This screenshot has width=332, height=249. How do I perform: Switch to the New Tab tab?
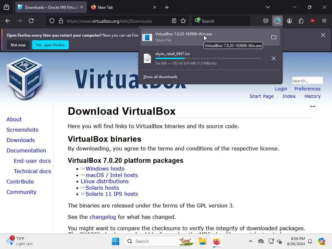[x=123, y=7]
